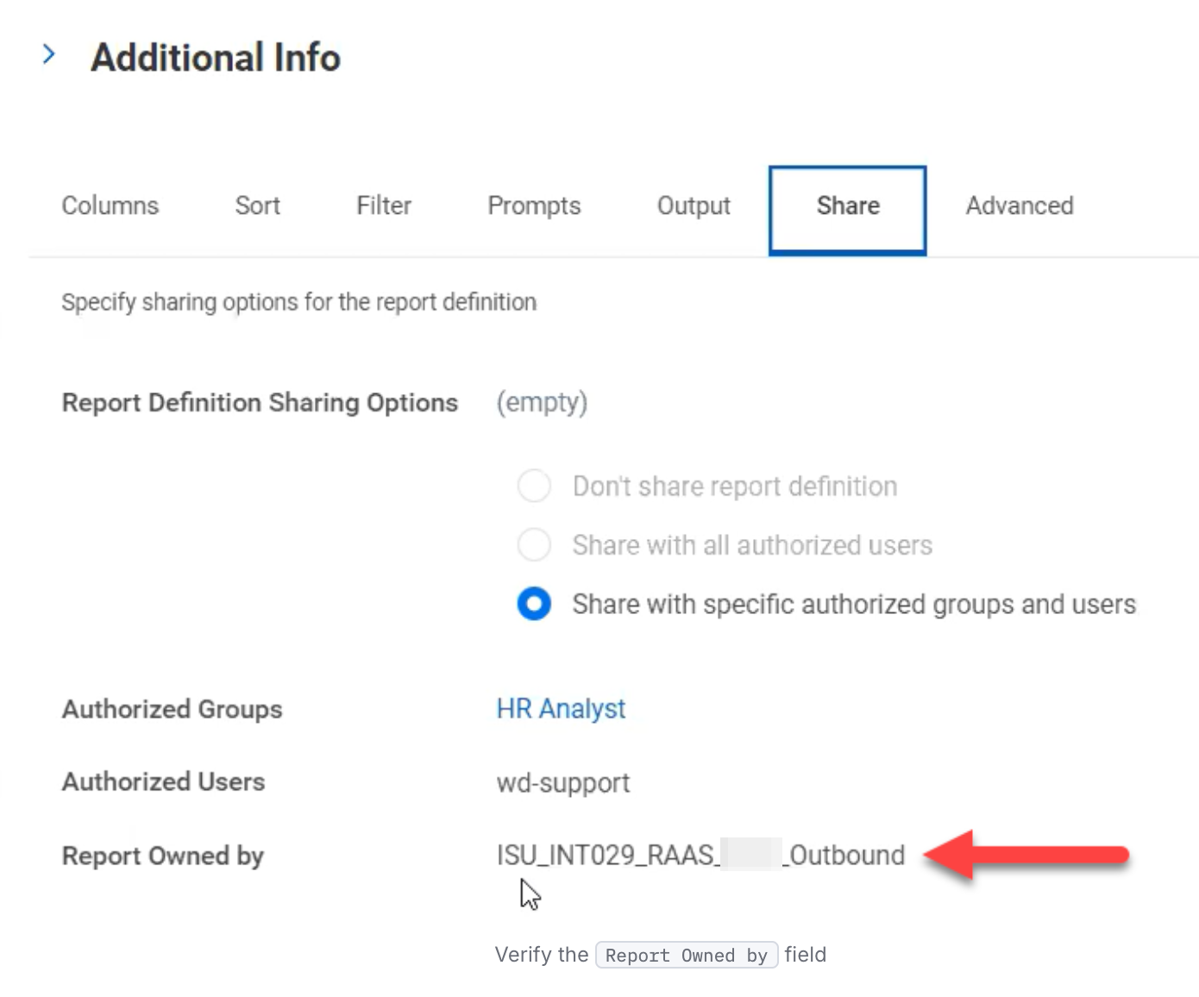This screenshot has width=1199, height=997.
Task: Switch to the Columns tab
Action: click(110, 206)
